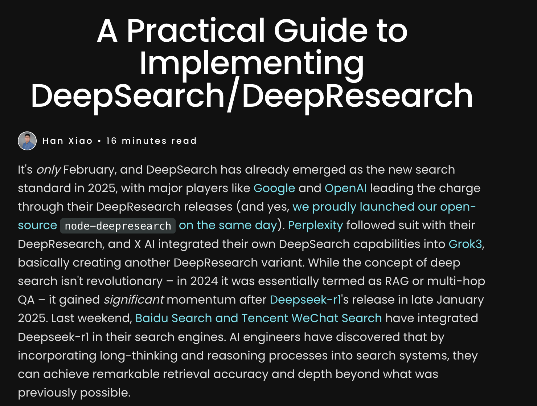Follow the OpenAI hyperlink
537x406 pixels.
click(x=346, y=188)
